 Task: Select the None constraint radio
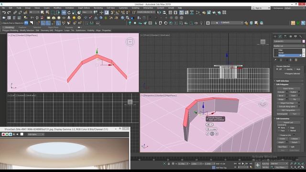tap(279, 128)
